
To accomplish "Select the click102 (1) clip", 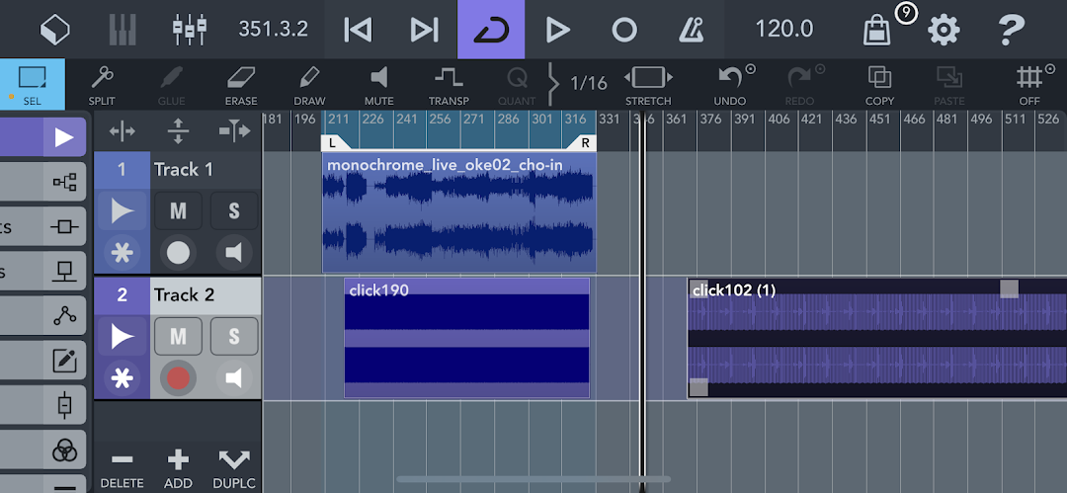I will click(x=877, y=338).
